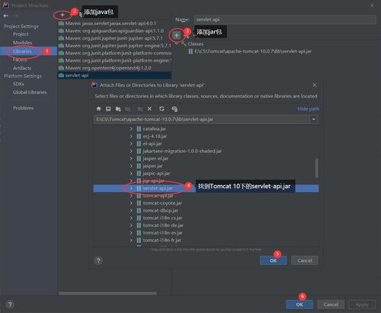This screenshot has width=381, height=313.
Task: Click the show hidden files eye icon
Action: coord(174,109)
